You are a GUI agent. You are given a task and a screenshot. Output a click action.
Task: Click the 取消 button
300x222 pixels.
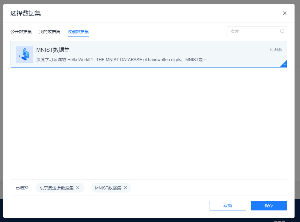click(228, 206)
